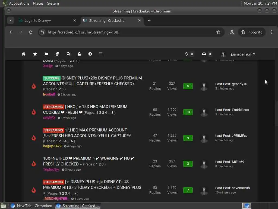This screenshot has width=278, height=209.
Task: Open the Places menu
Action: [x=38, y=3]
